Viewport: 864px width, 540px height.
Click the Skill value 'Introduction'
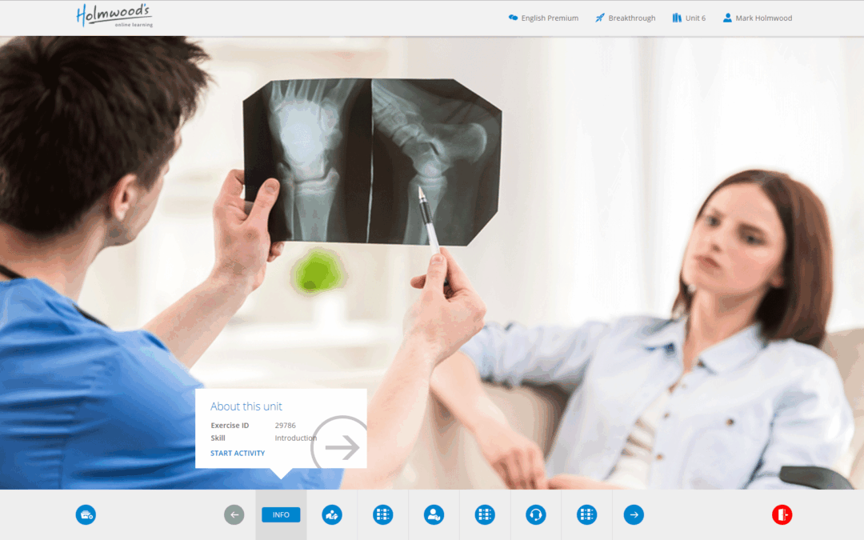tap(296, 438)
